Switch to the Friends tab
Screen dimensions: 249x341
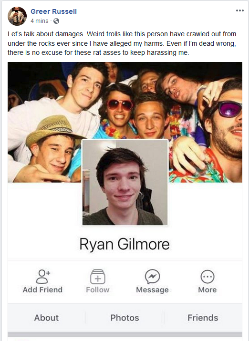(x=203, y=318)
